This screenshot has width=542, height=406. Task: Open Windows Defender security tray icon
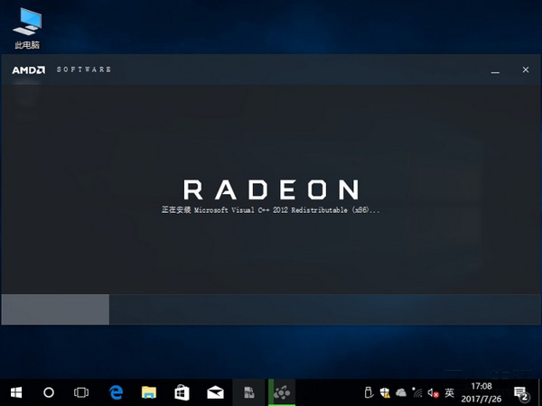point(385,392)
